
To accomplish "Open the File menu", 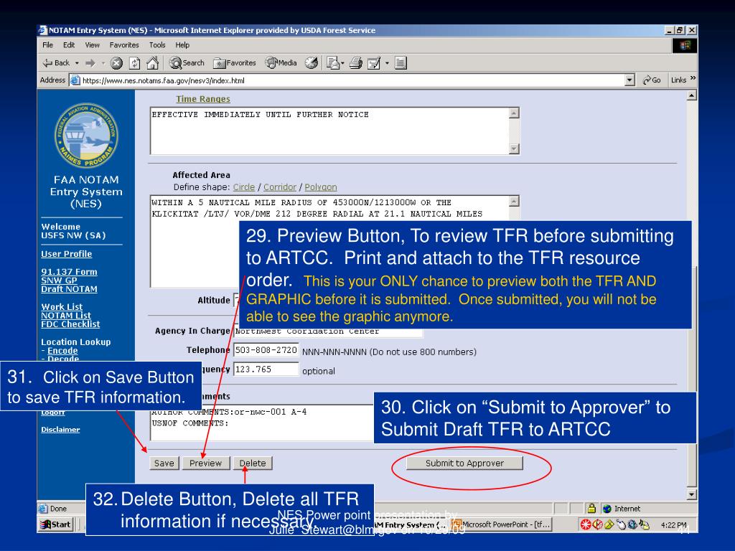I will (48, 45).
